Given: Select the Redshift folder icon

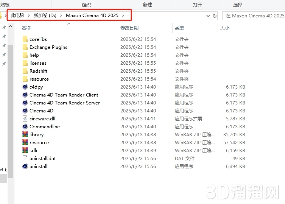Looking at the screenshot, I should point(25,71).
